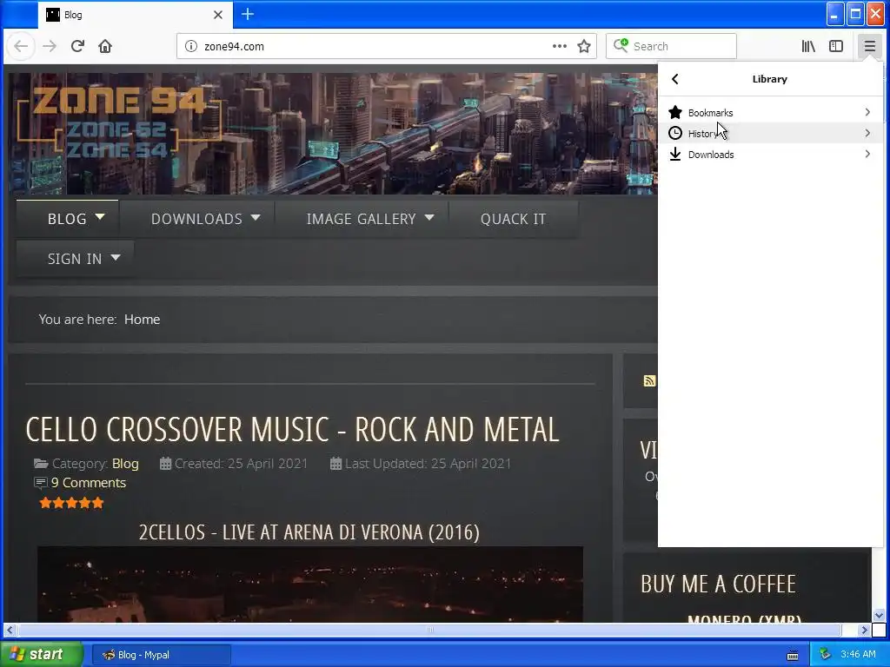Select Blog - Mypal taskbar button
Screen dimensions: 890x667
[x=161, y=655]
